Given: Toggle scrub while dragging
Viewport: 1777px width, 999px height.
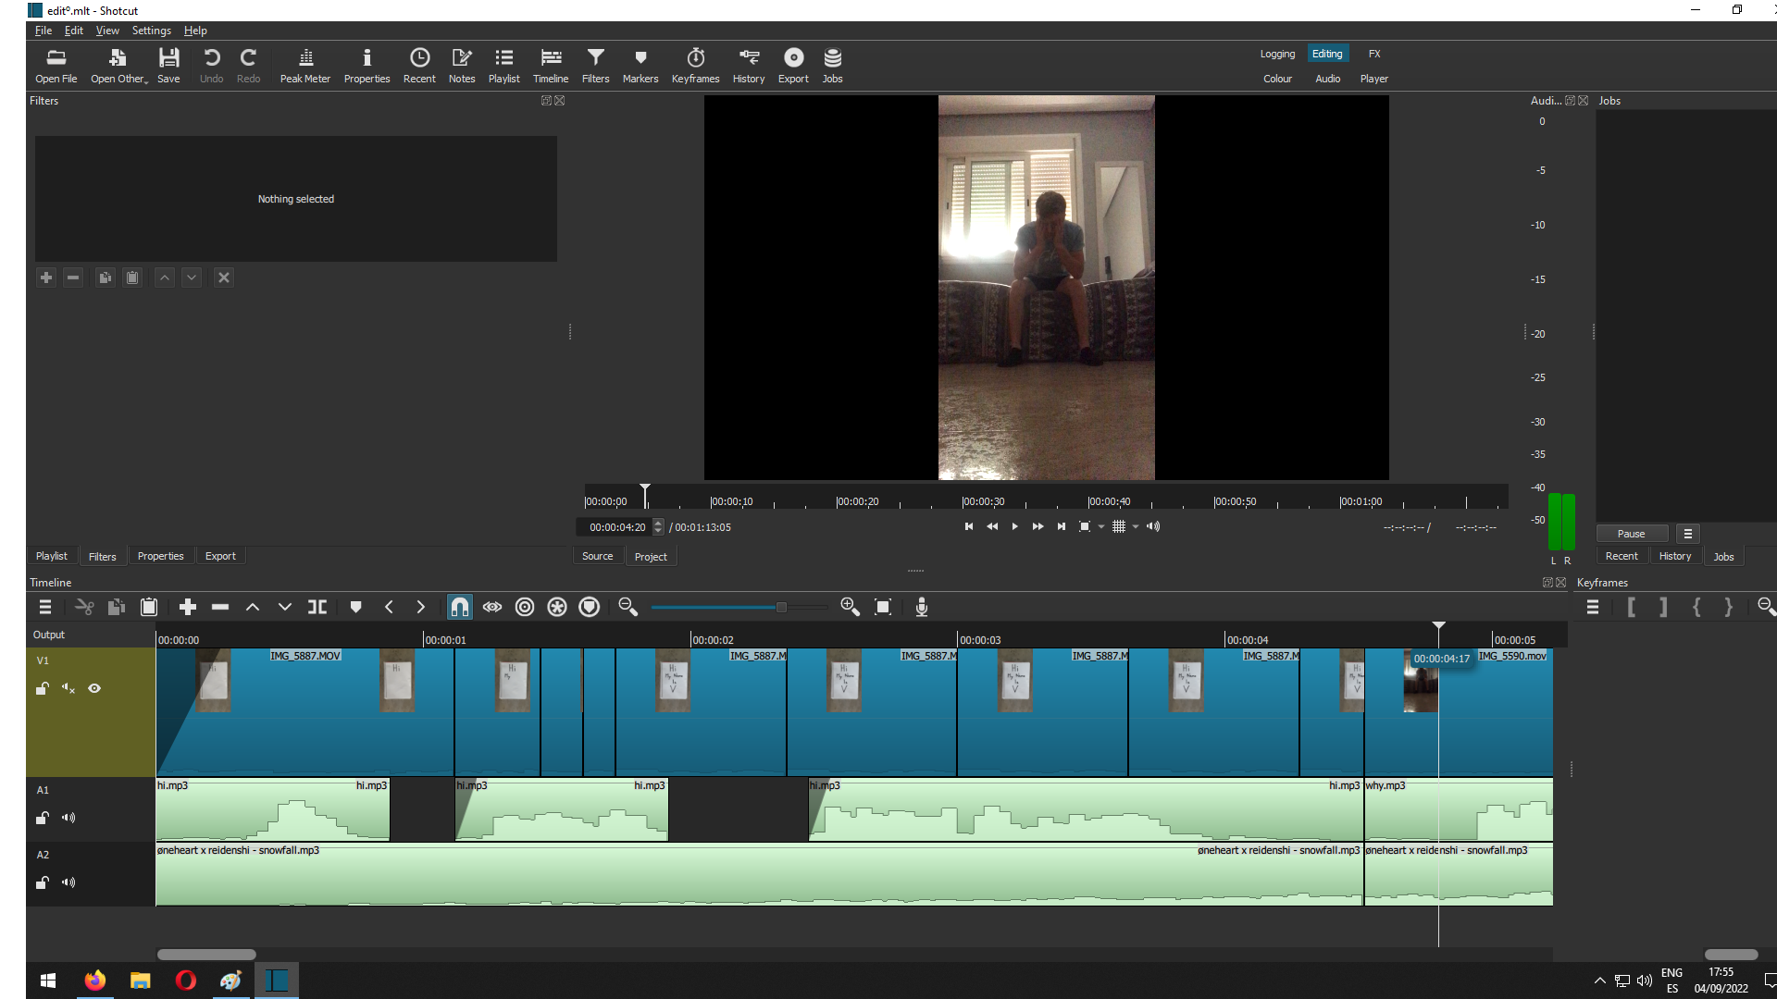Looking at the screenshot, I should tap(492, 607).
